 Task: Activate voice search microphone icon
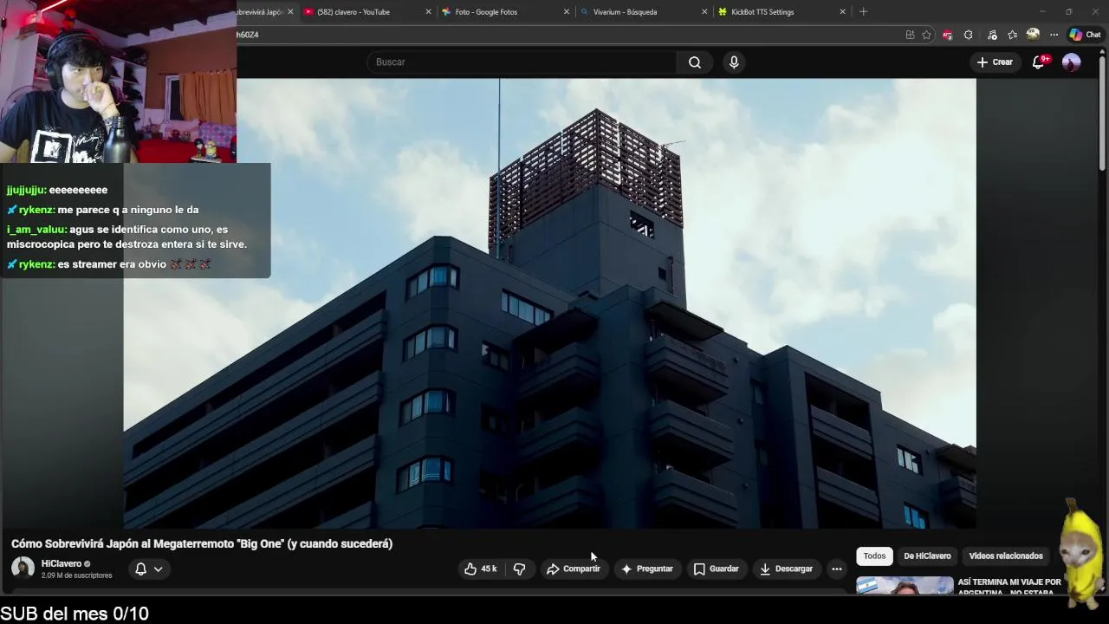(734, 62)
